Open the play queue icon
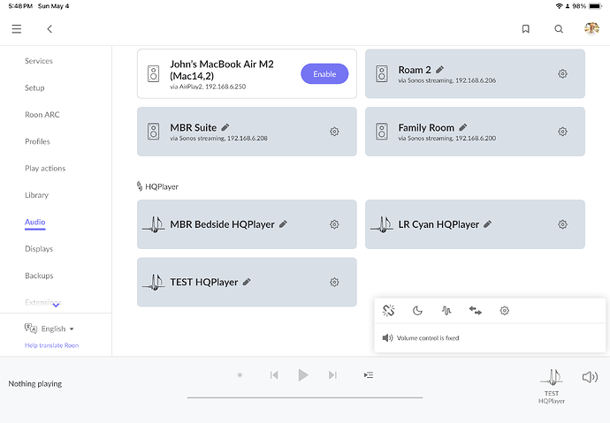This screenshot has height=423, width=610. click(x=369, y=375)
